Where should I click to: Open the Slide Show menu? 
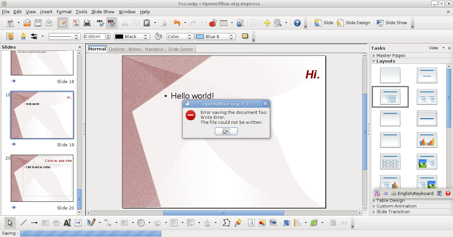(x=103, y=12)
